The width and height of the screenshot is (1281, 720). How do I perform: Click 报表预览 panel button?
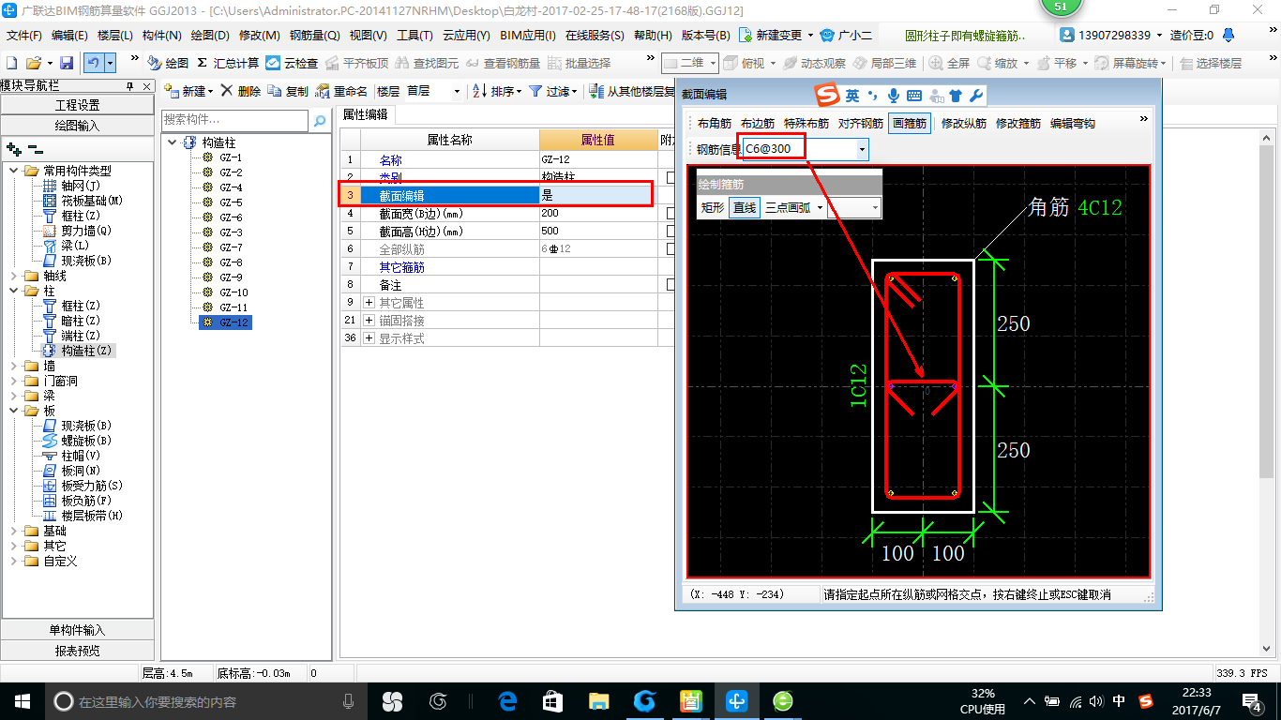[x=78, y=651]
